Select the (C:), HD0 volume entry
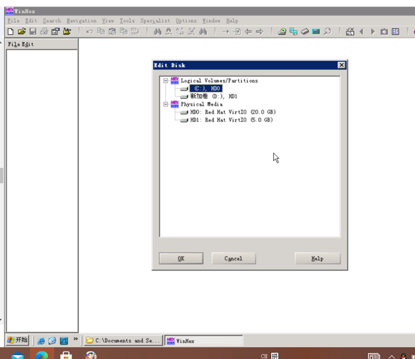The width and height of the screenshot is (415, 359). point(206,89)
